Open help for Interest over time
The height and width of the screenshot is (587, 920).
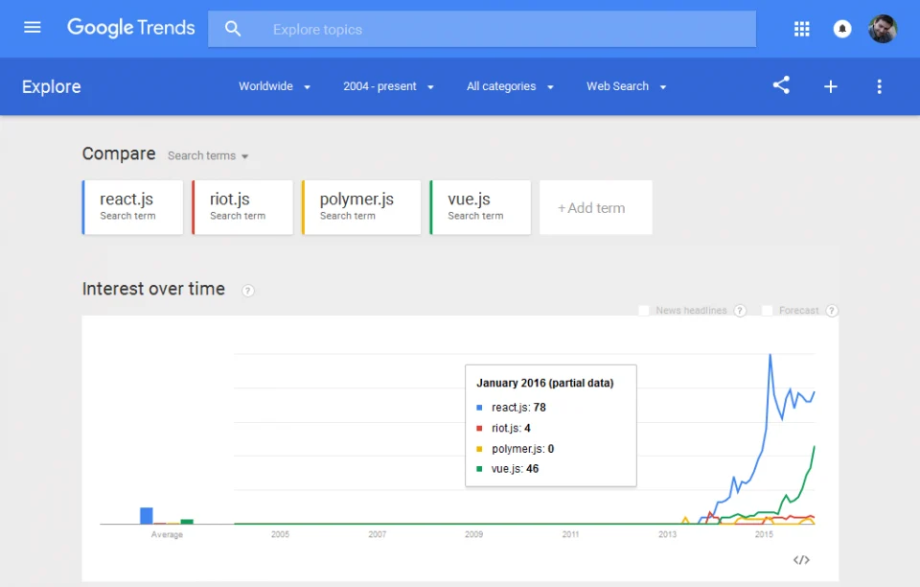coord(248,291)
